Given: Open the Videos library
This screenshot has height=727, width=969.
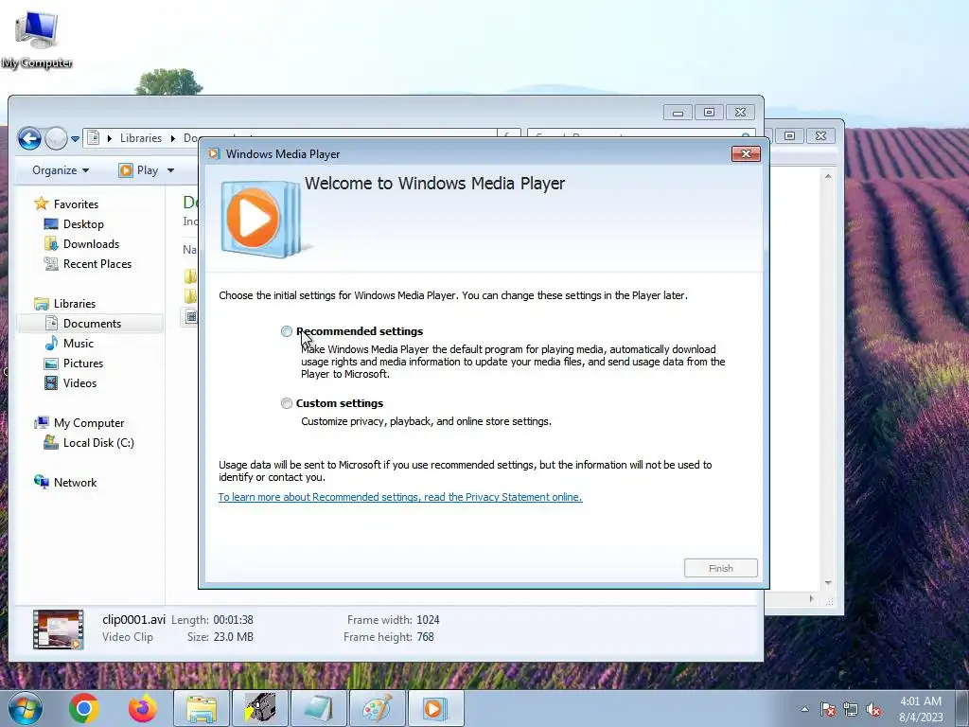Looking at the screenshot, I should 79,383.
